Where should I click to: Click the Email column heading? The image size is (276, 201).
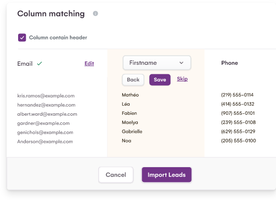click(25, 64)
